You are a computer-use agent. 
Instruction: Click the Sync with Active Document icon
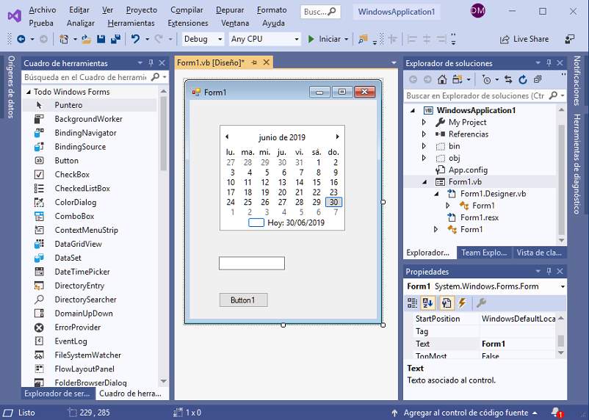coord(508,79)
